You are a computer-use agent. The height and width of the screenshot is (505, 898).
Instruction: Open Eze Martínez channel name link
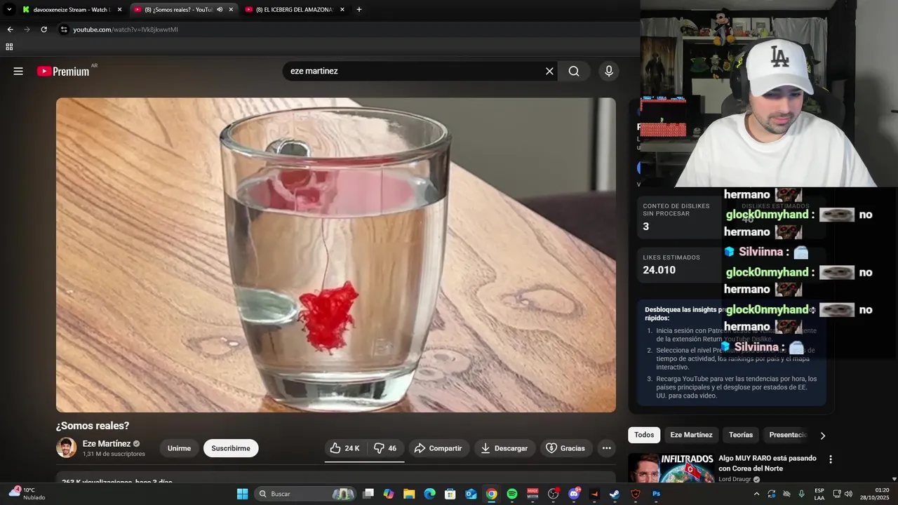(106, 443)
